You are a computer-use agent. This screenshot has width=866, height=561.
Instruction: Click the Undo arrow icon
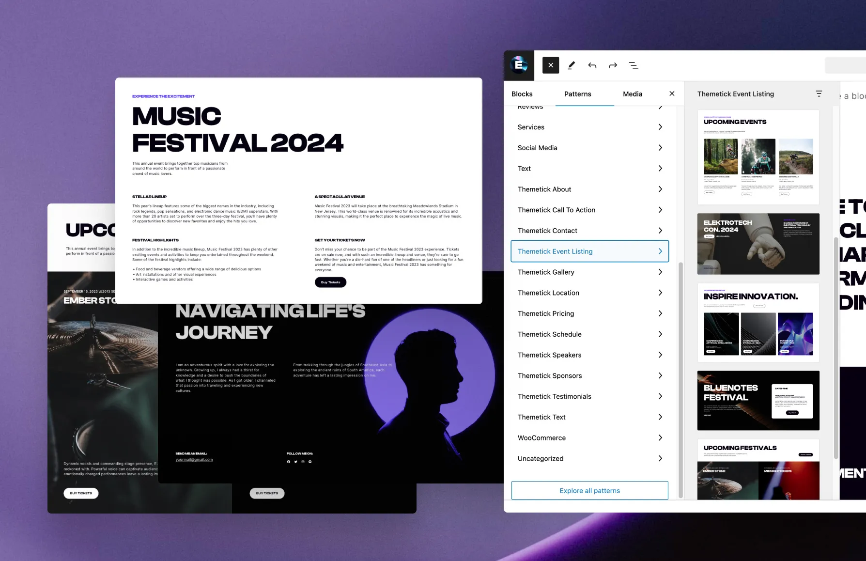(592, 65)
